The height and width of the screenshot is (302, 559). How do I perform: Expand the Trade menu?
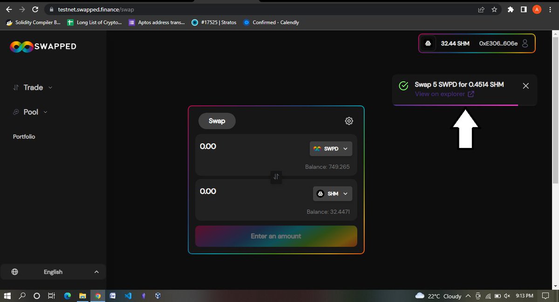point(33,87)
